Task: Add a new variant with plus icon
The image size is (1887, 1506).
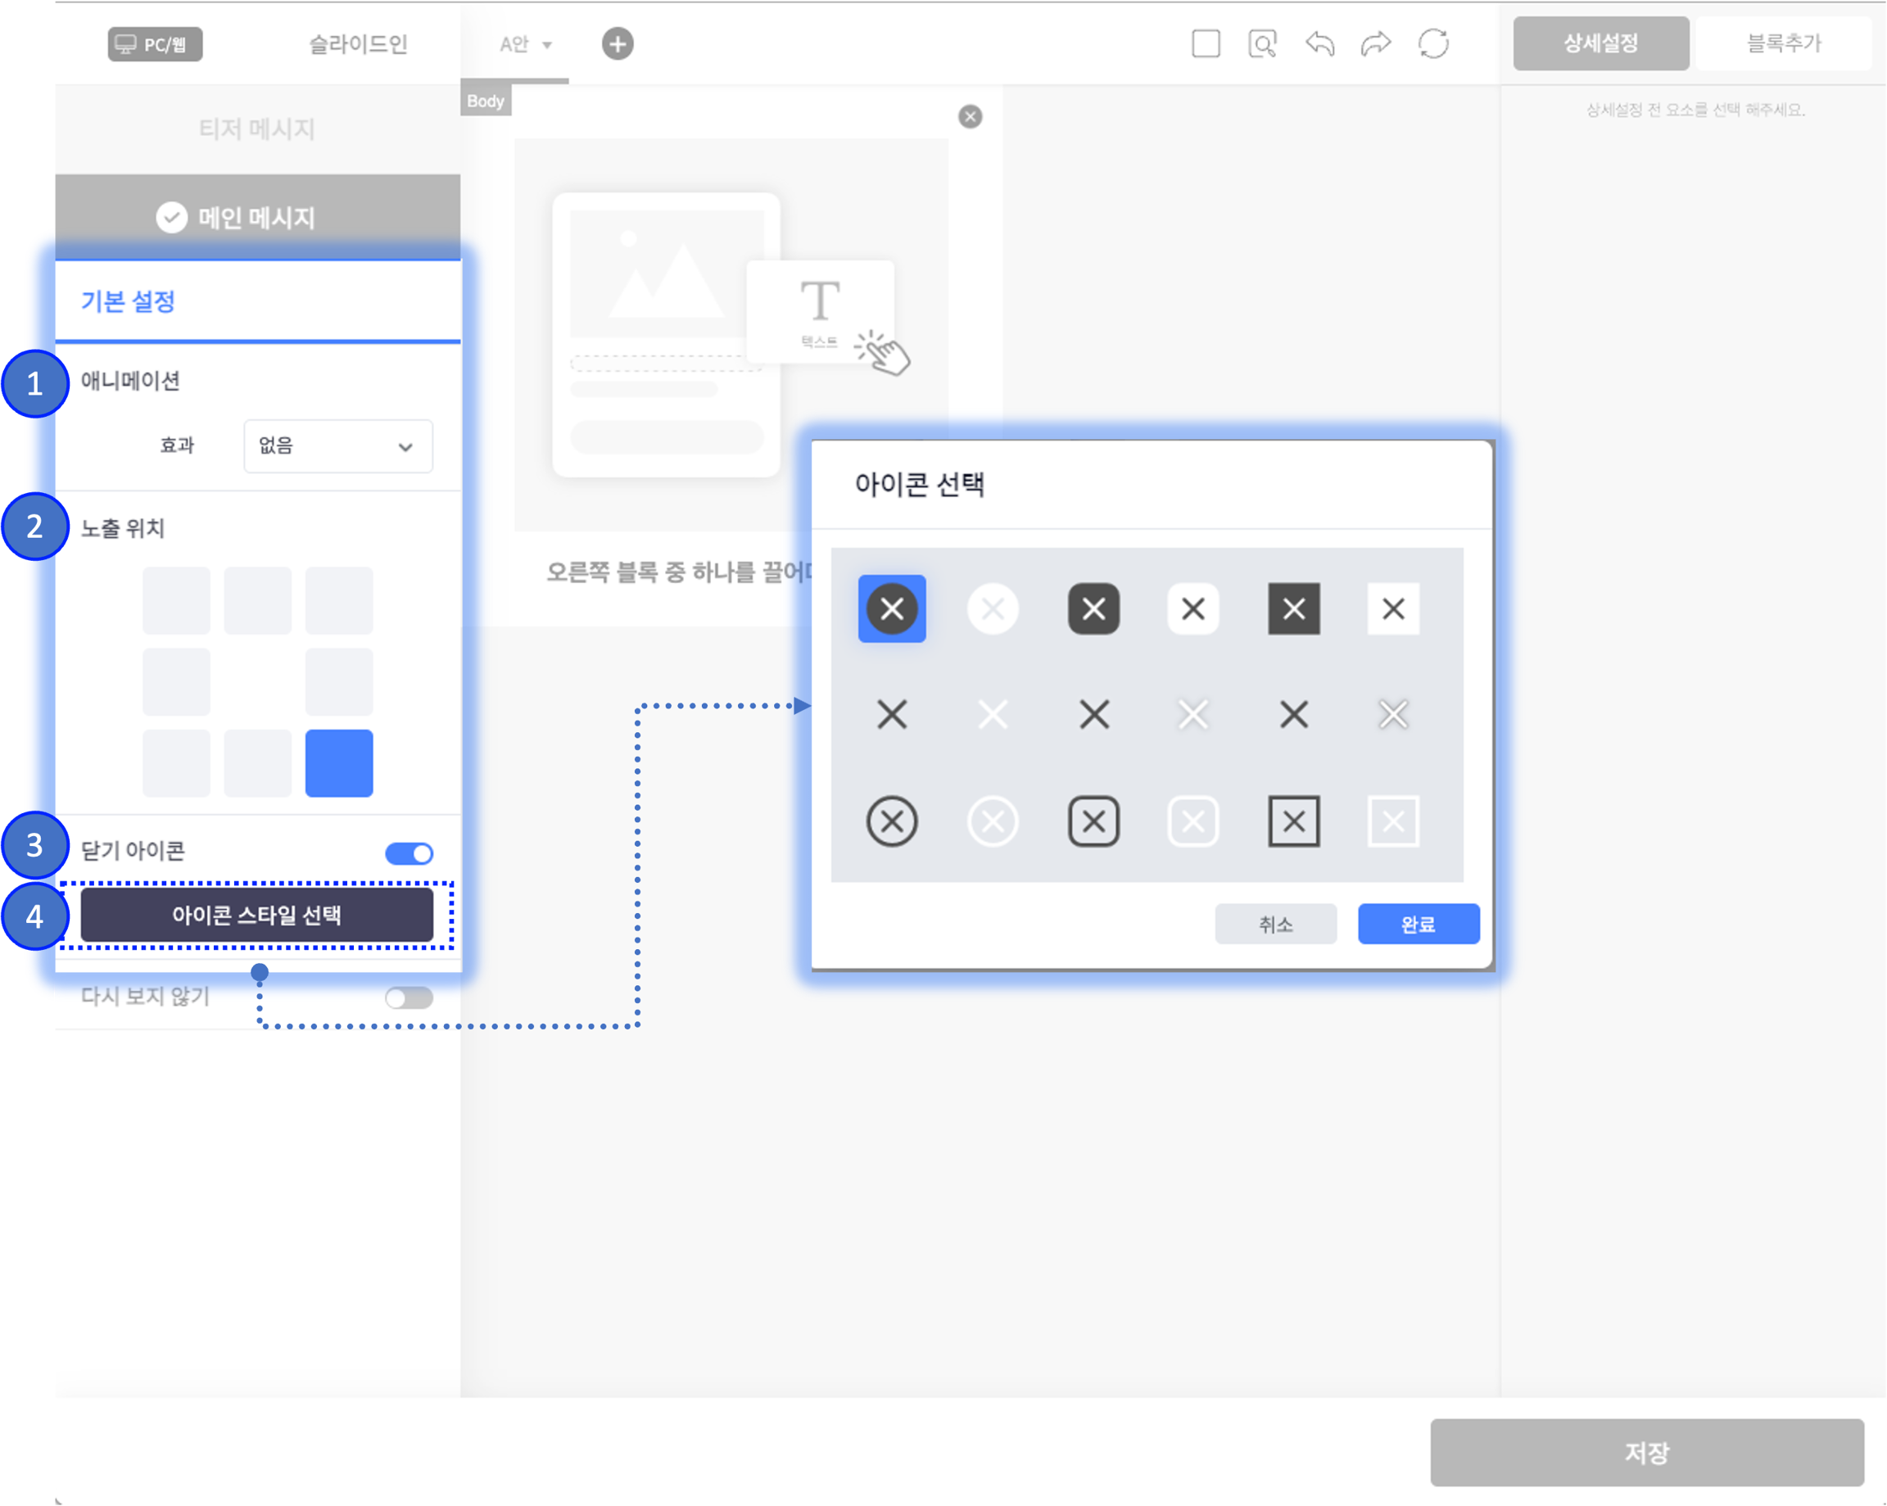Action: (617, 43)
